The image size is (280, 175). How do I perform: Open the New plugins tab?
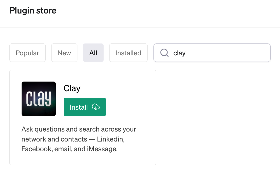click(64, 53)
